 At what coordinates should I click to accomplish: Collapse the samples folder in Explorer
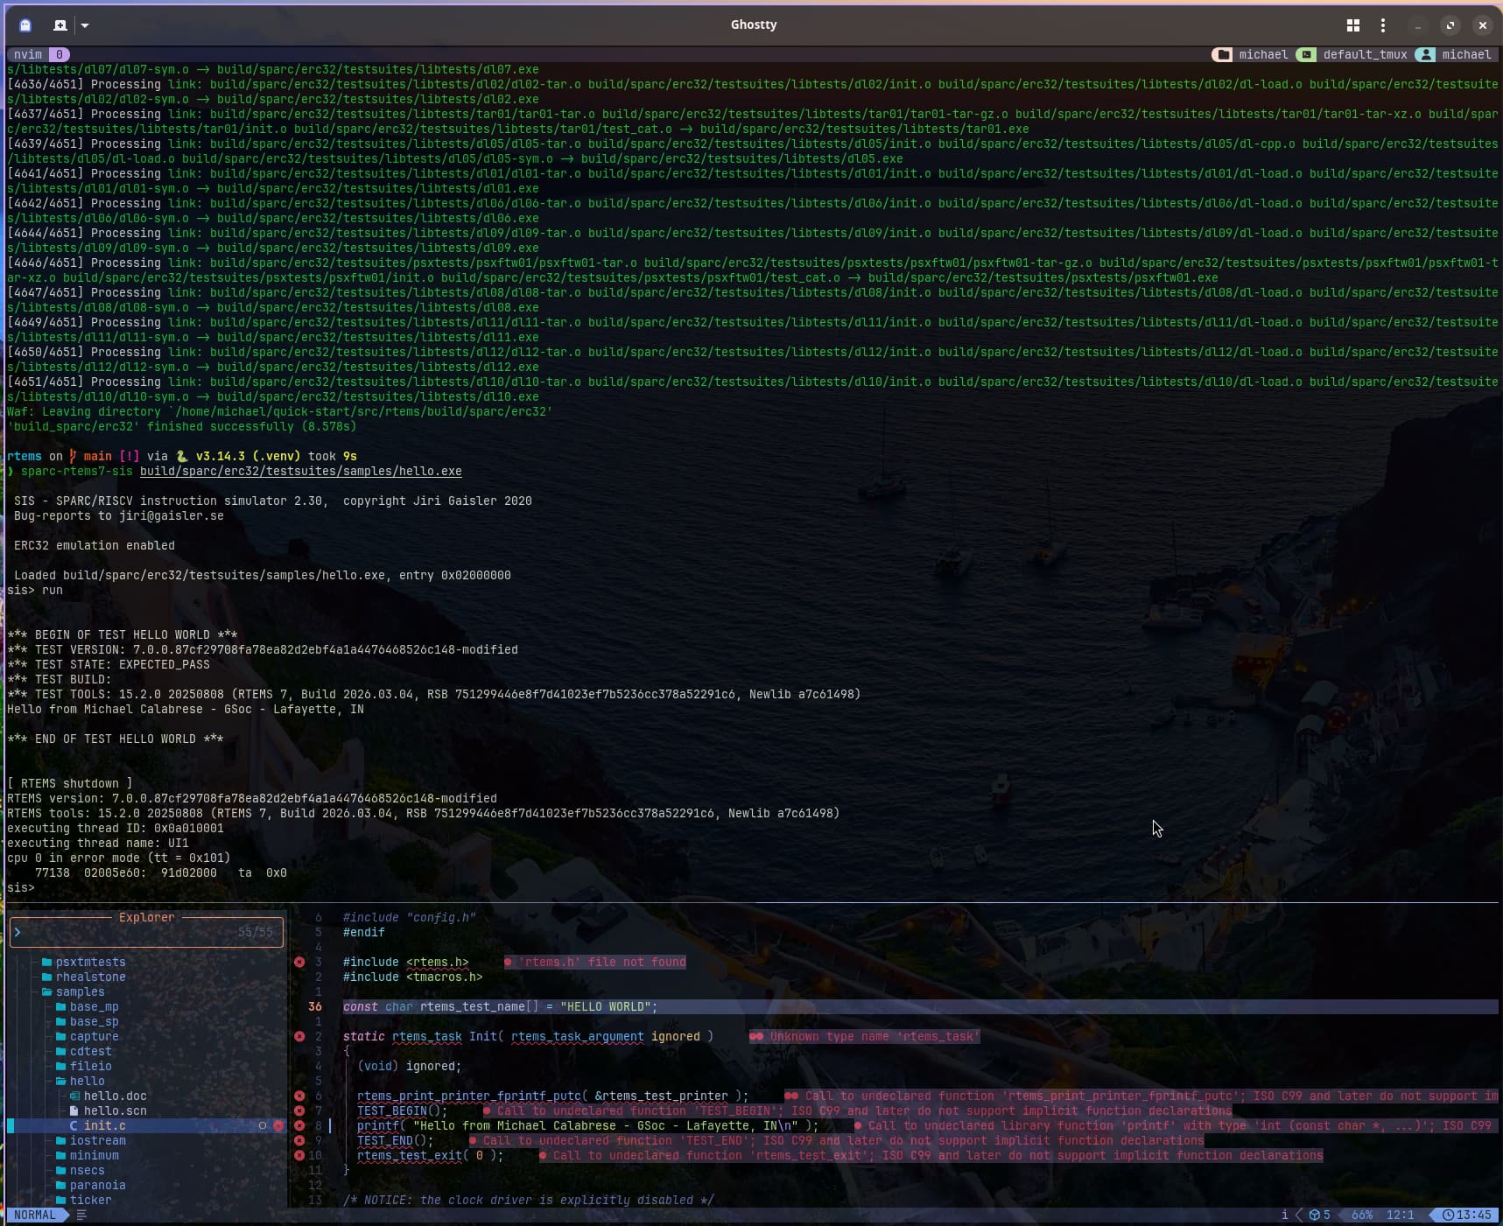point(80,991)
